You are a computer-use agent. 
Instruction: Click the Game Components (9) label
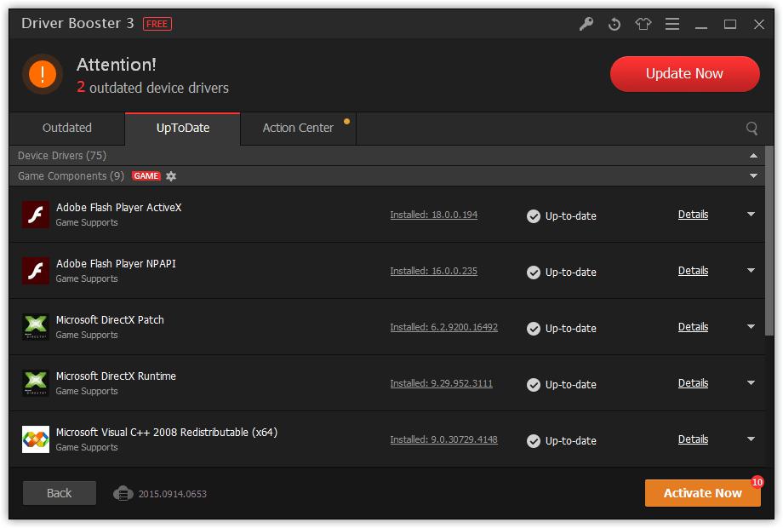pos(71,175)
